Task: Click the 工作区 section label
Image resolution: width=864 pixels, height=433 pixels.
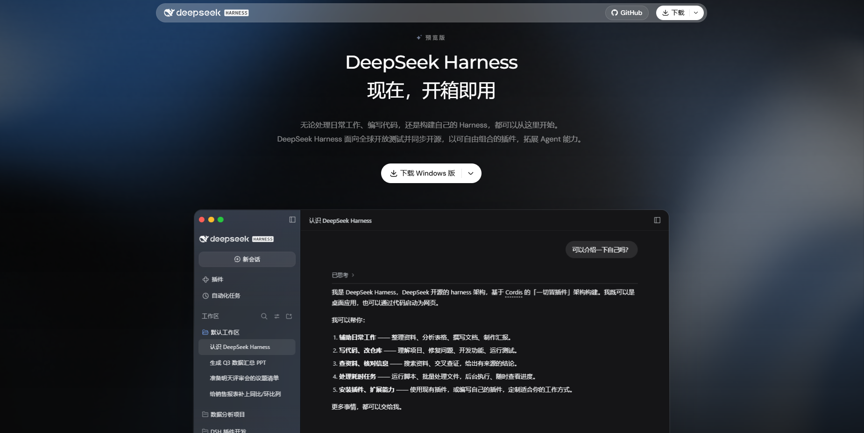Action: click(210, 316)
